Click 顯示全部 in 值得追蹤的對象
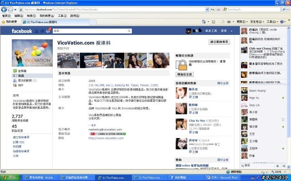 pos(223,83)
